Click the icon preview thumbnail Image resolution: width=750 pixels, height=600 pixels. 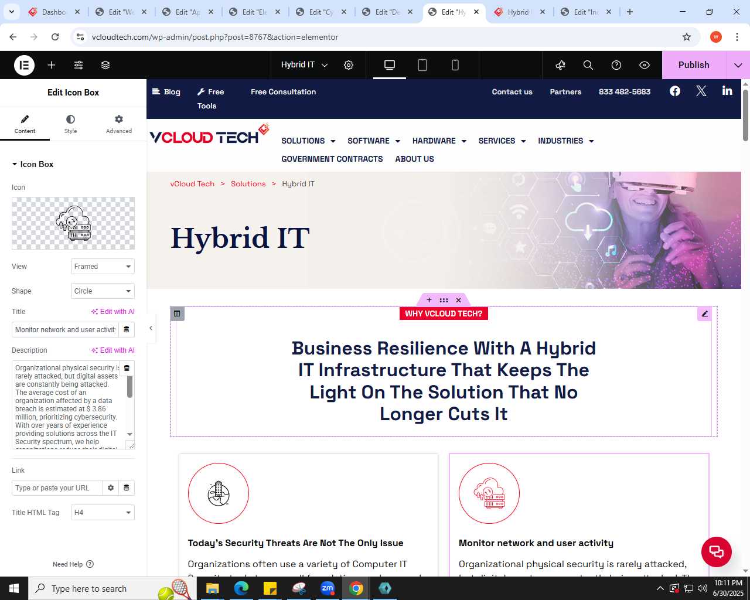[73, 223]
